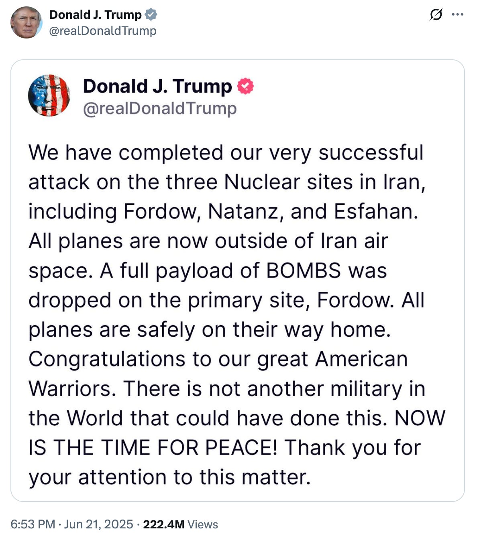Image resolution: width=477 pixels, height=534 pixels.
Task: Click Donald J. Trump's outer profile avatar
Action: pyautogui.click(x=27, y=22)
